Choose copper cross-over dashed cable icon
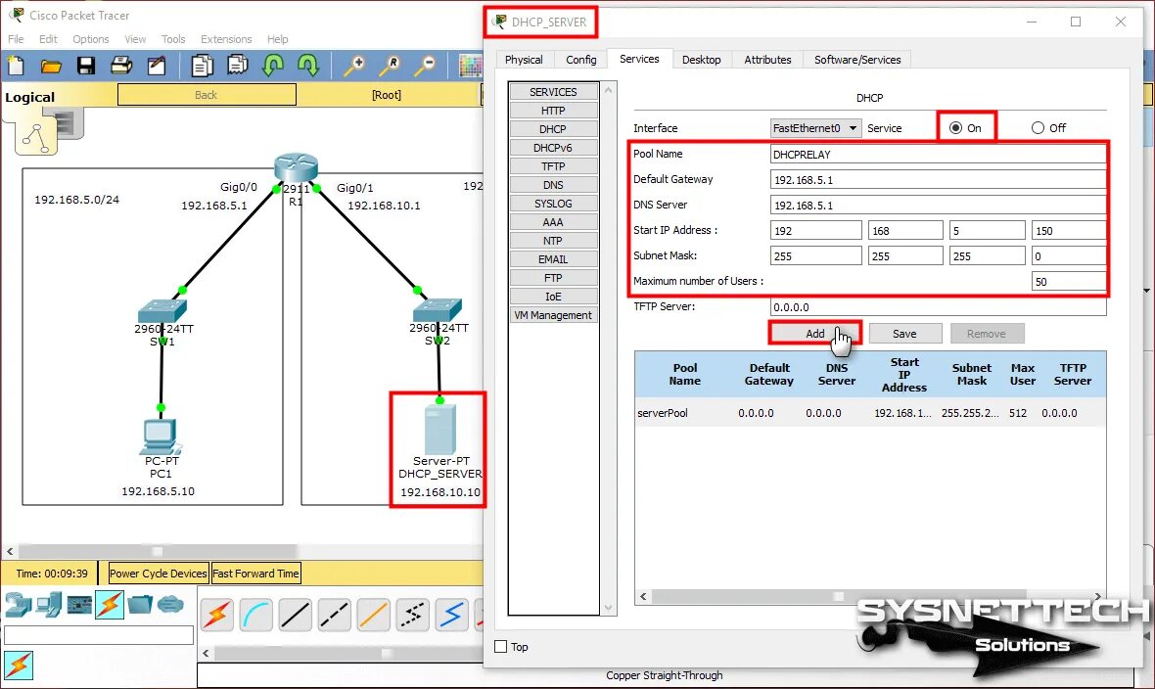The height and width of the screenshot is (689, 1155). [x=335, y=615]
